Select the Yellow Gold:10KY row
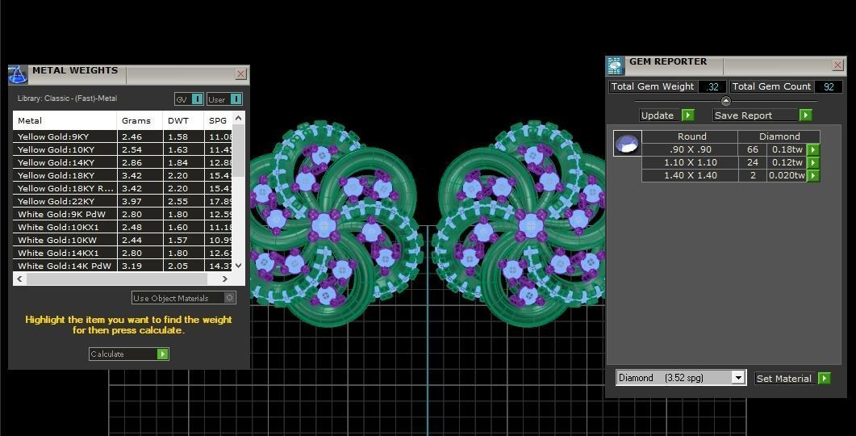 [x=123, y=149]
